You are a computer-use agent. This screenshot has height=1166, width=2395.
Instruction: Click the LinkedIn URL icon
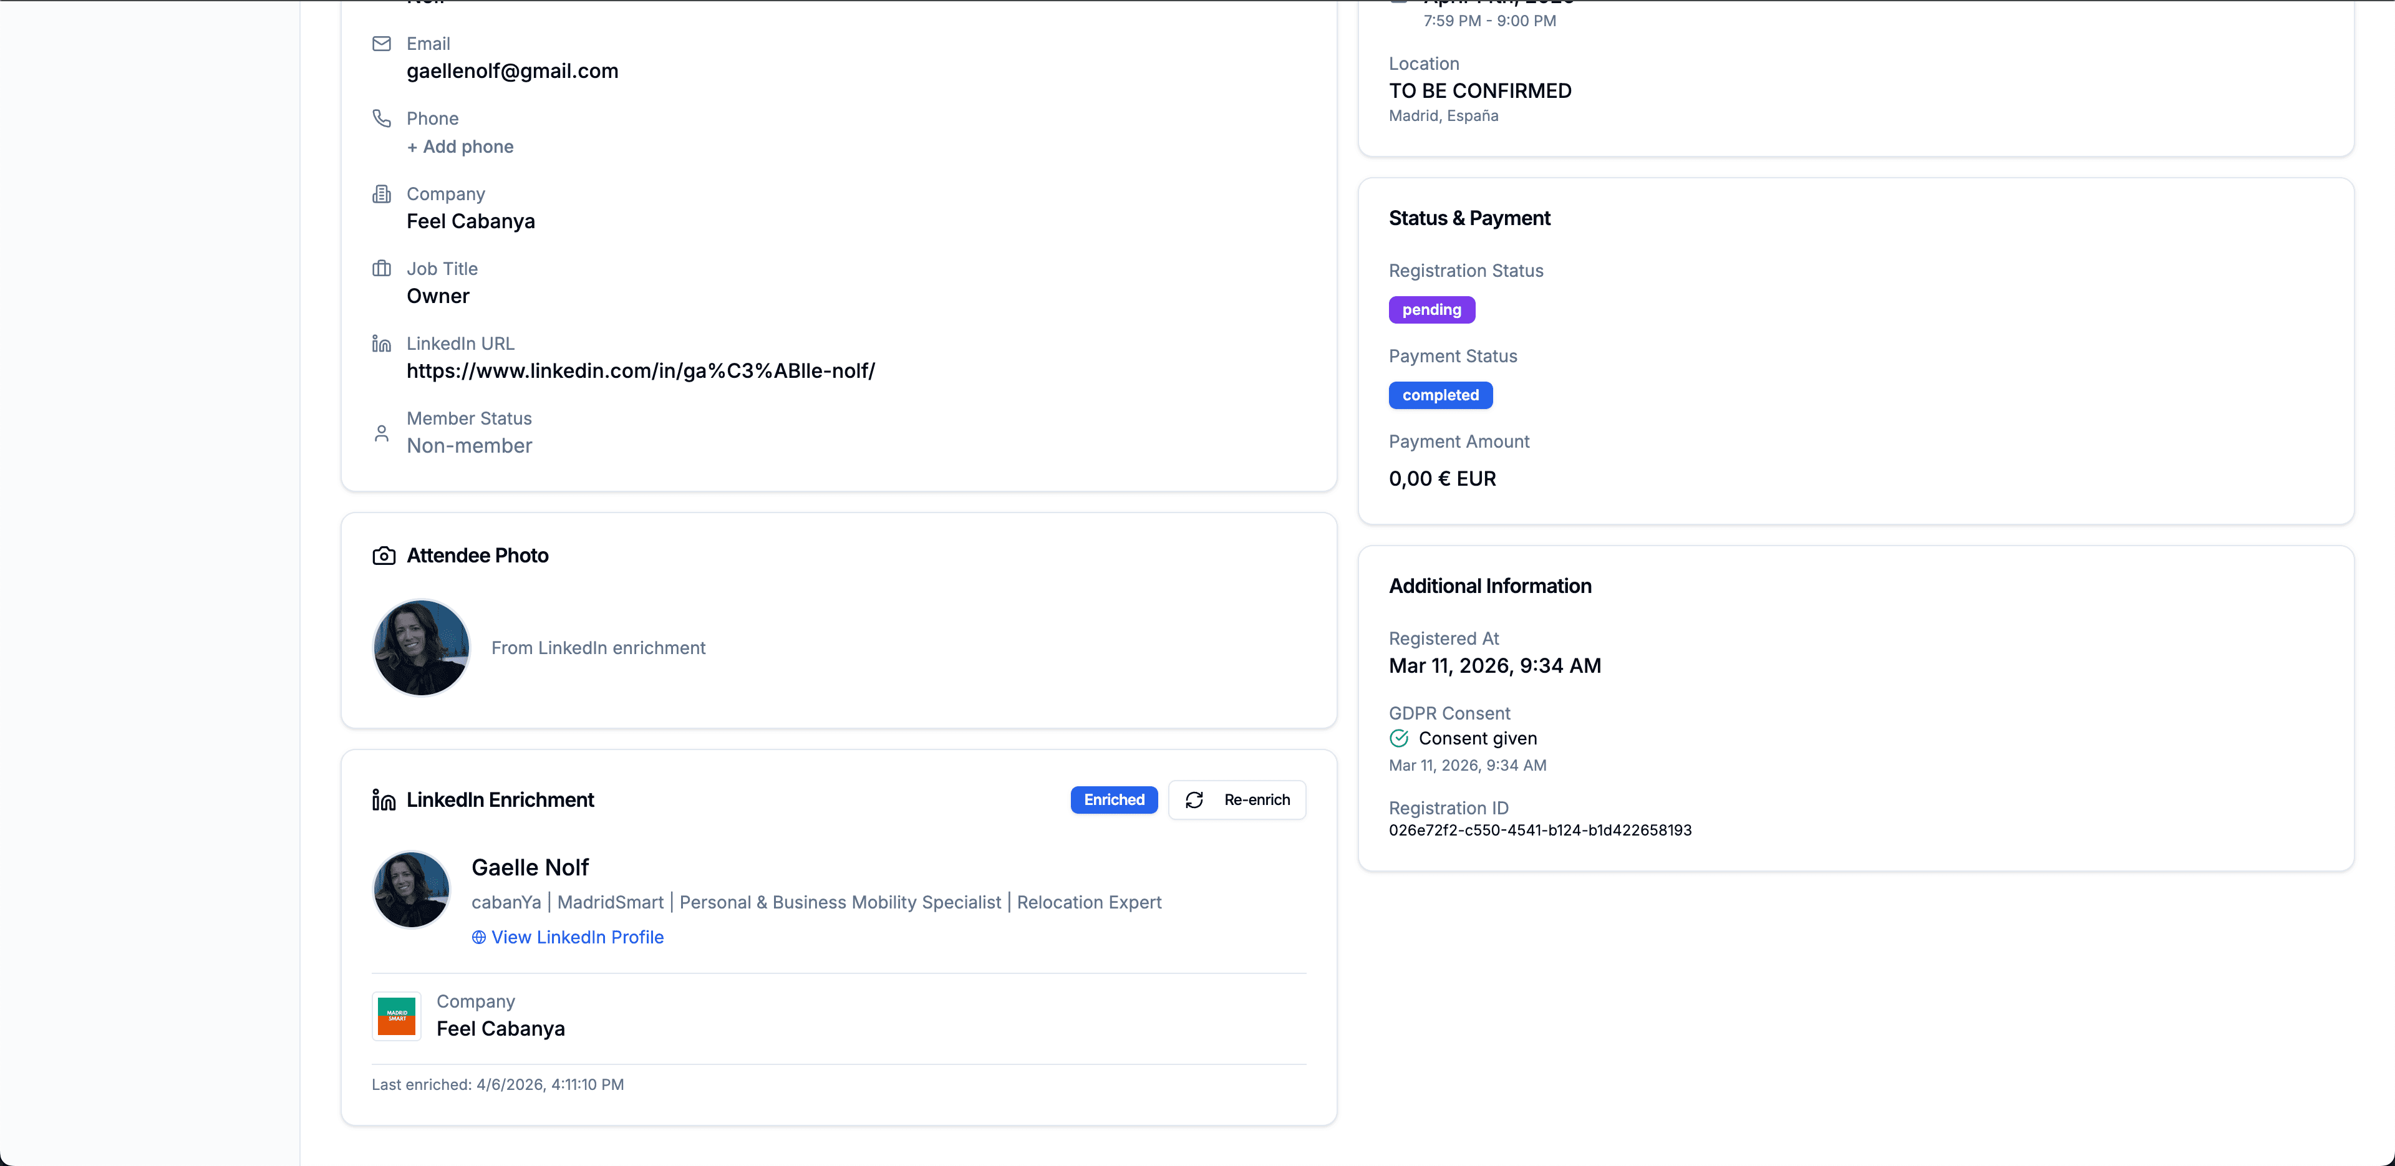click(381, 344)
